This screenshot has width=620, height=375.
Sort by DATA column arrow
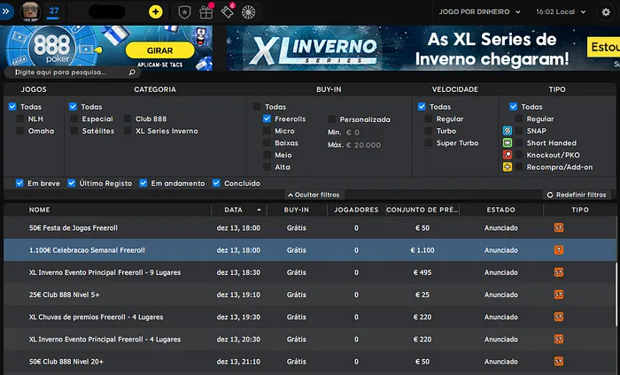click(x=259, y=210)
